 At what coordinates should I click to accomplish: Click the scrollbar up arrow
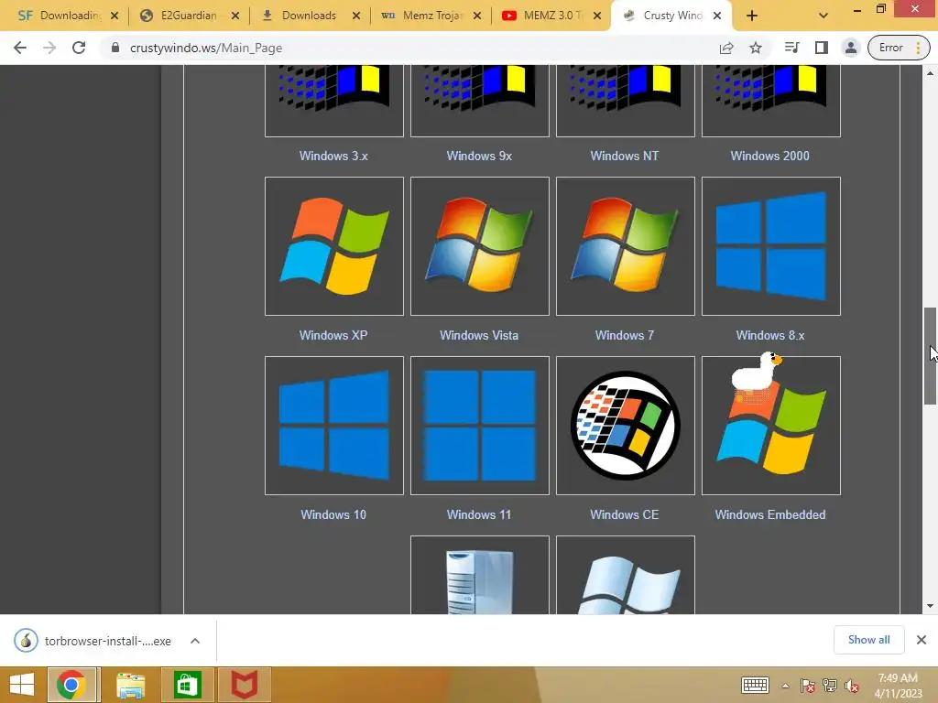click(x=930, y=73)
